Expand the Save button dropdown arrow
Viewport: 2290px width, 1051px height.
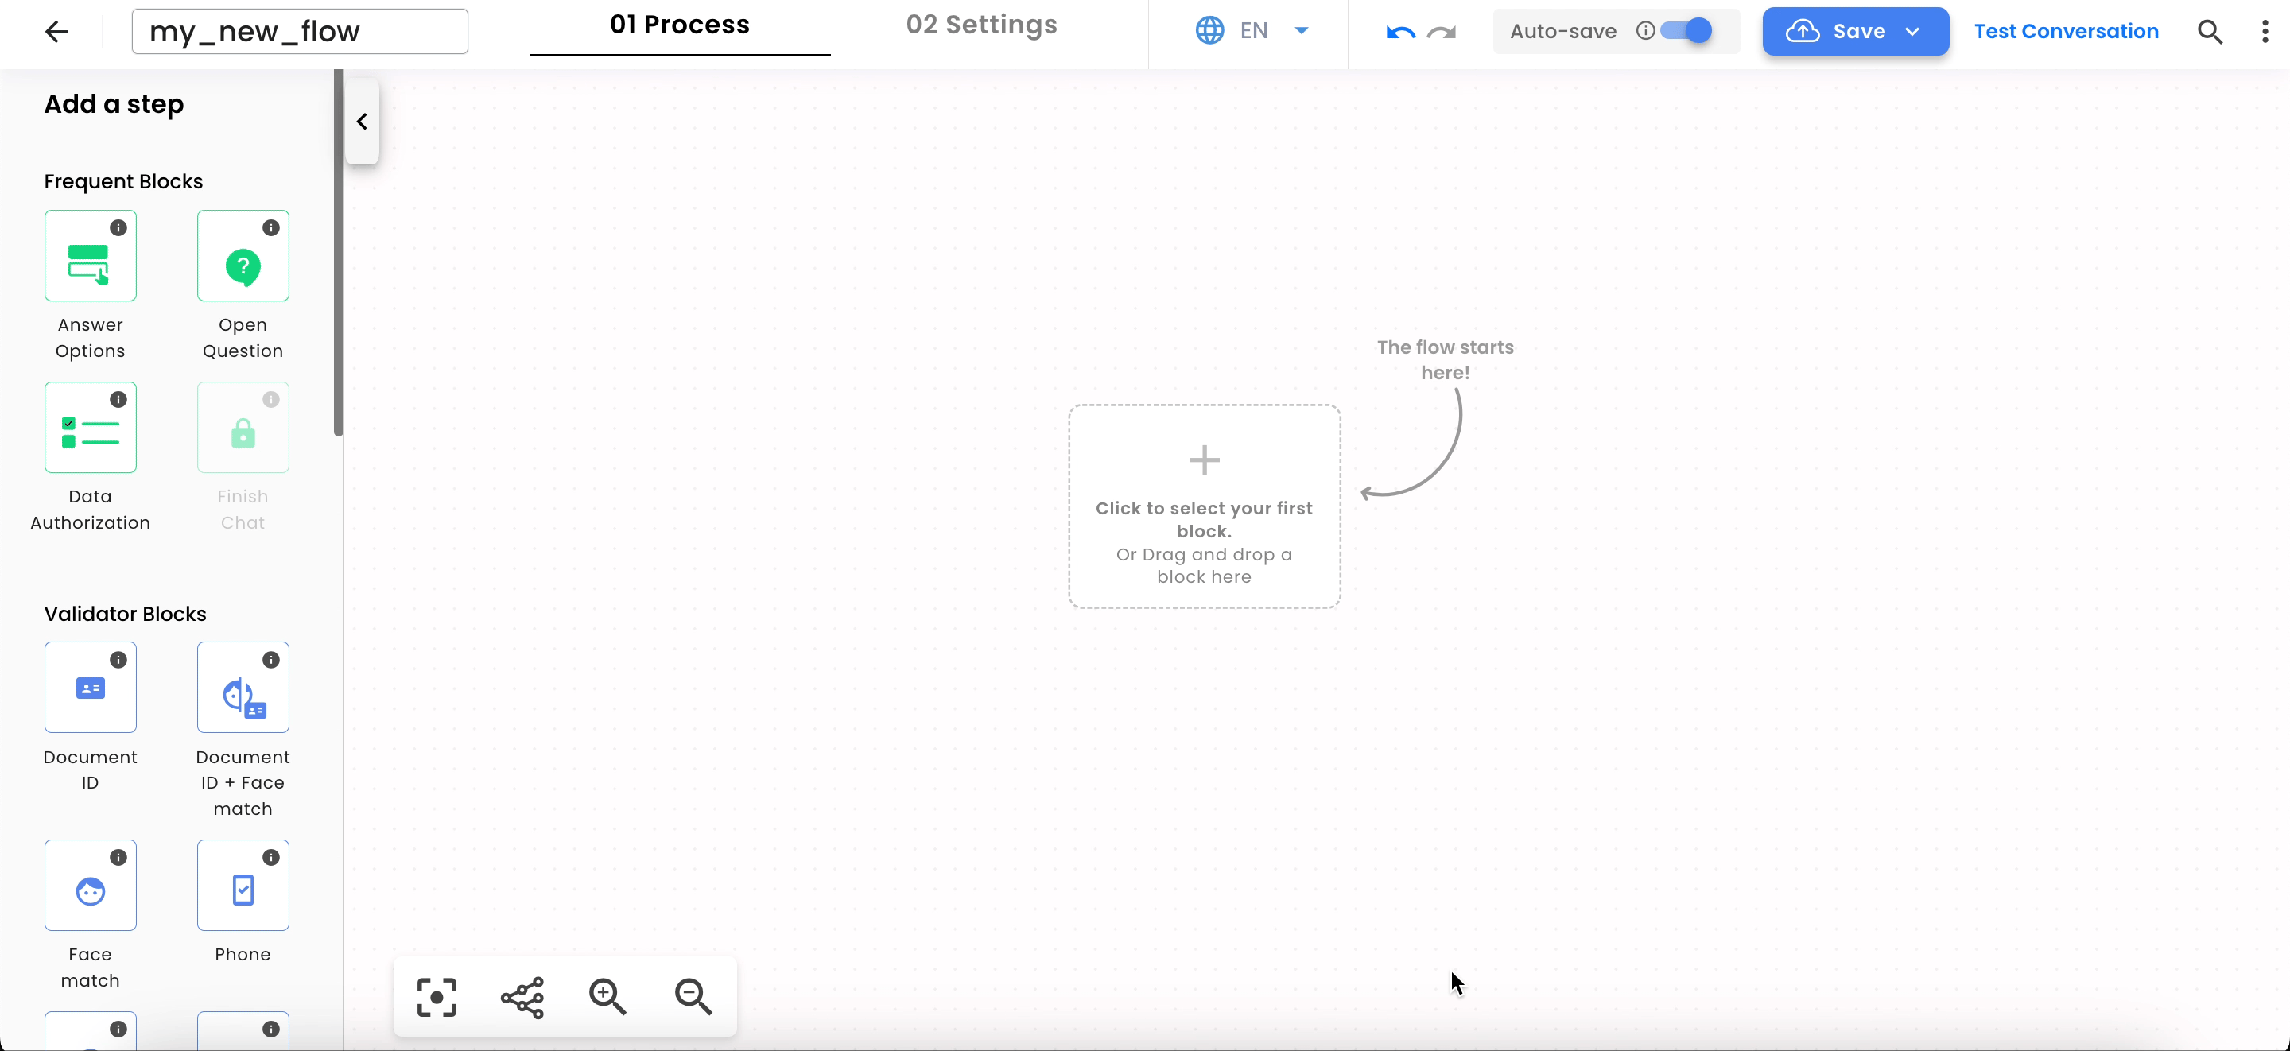click(1912, 31)
